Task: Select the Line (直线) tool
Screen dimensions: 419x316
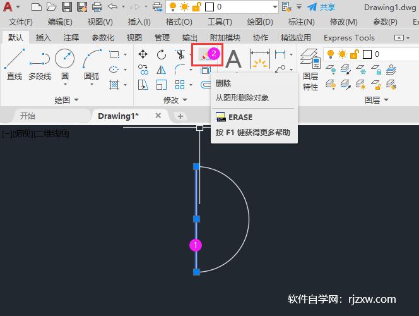Action: pos(15,64)
